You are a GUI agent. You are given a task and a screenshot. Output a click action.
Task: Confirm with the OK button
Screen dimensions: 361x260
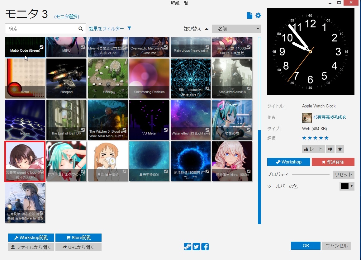coord(306,245)
